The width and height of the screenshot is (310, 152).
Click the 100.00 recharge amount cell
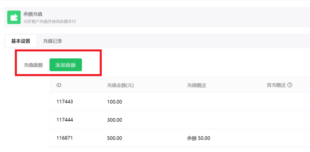(x=115, y=102)
